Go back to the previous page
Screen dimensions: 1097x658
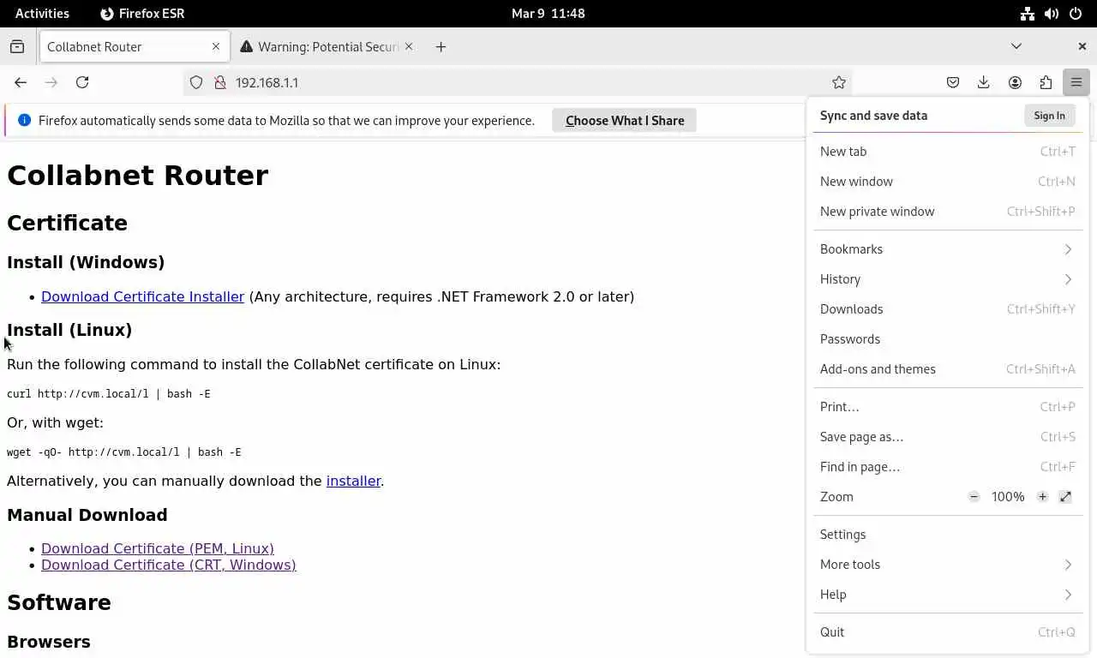(x=21, y=82)
